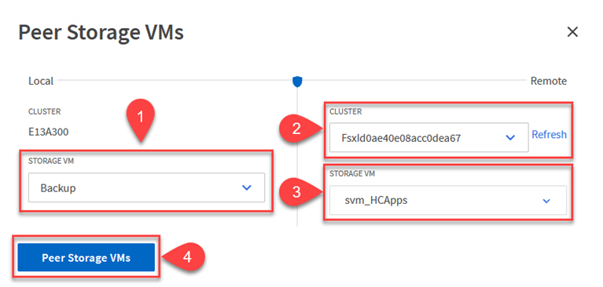Screen dimensions: 603x287
Task: Expand the chevron next to svm_HCApps
Action: (546, 201)
